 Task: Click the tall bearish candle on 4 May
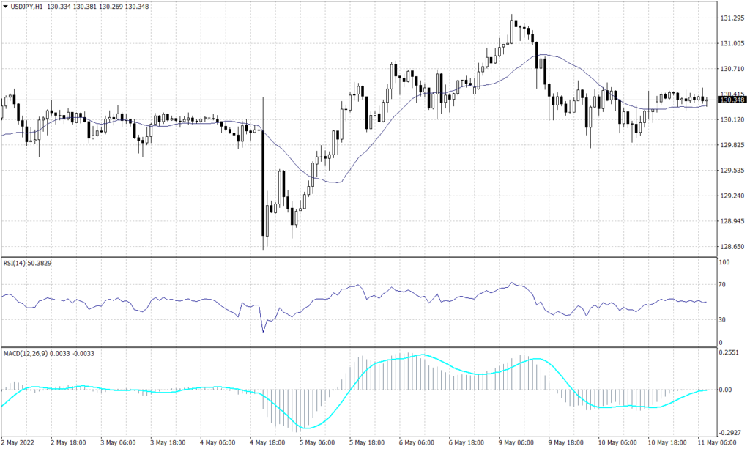(263, 183)
